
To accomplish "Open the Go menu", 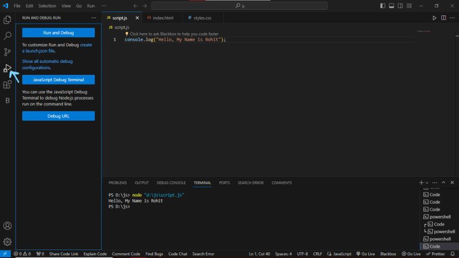I will tap(79, 6).
